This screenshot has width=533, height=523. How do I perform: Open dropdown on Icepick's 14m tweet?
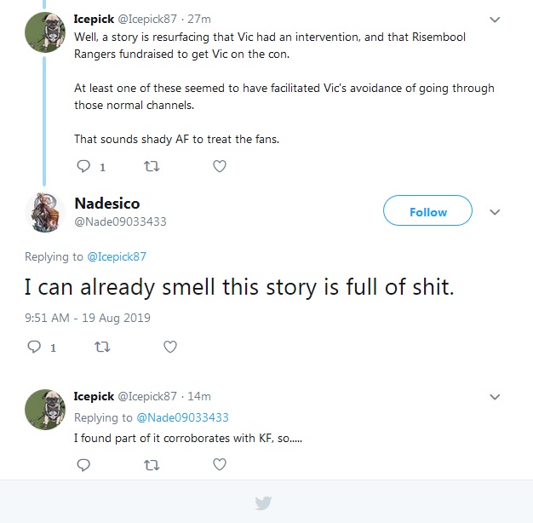pyautogui.click(x=495, y=397)
